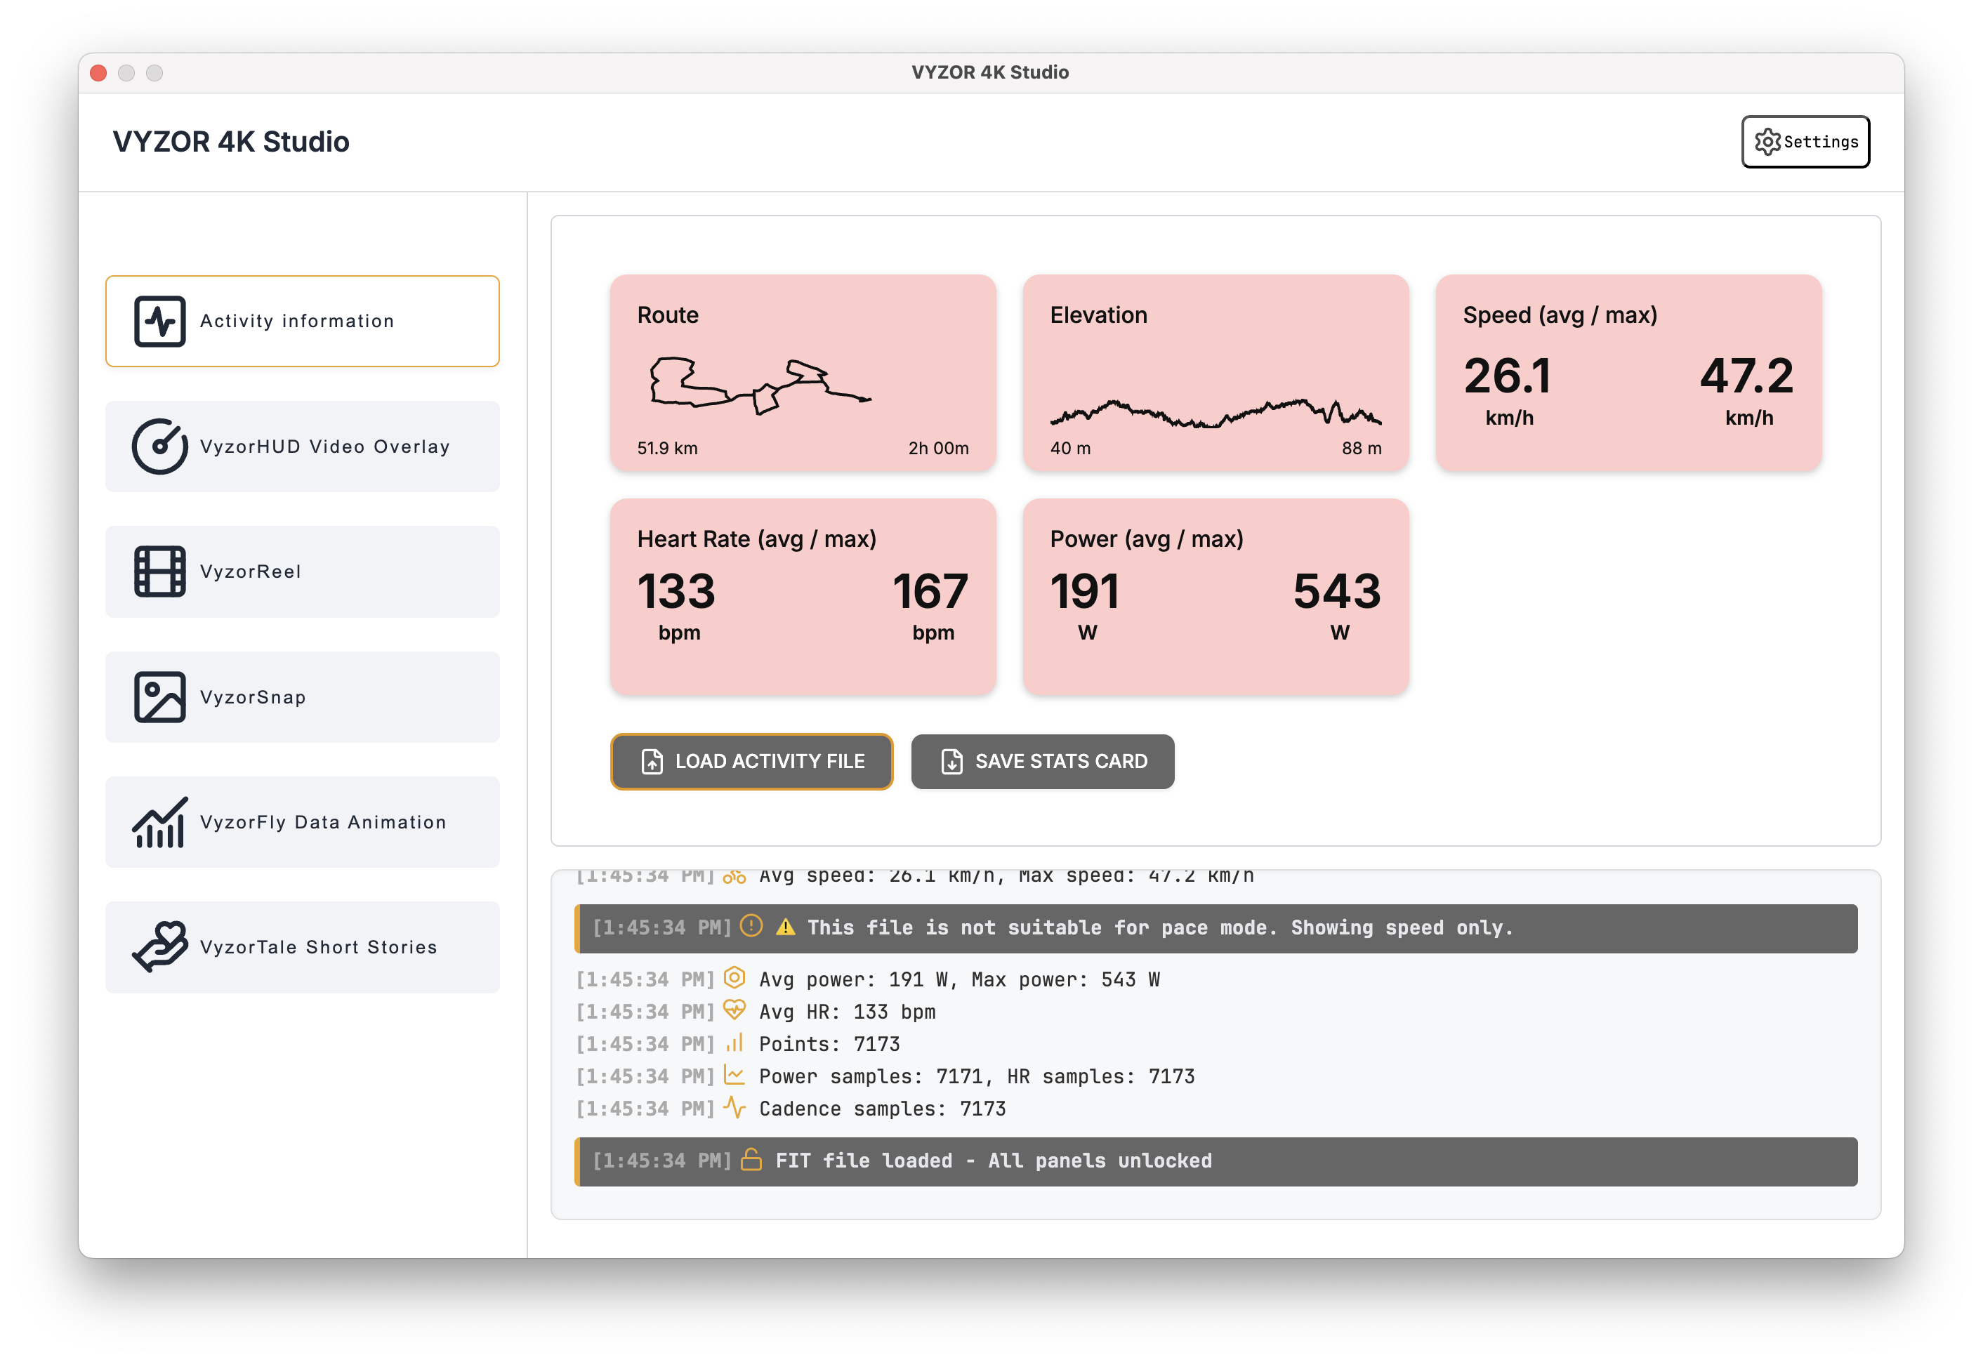Screen dimensions: 1983x1362
Task: Click the Elevation card title
Action: coord(1099,315)
